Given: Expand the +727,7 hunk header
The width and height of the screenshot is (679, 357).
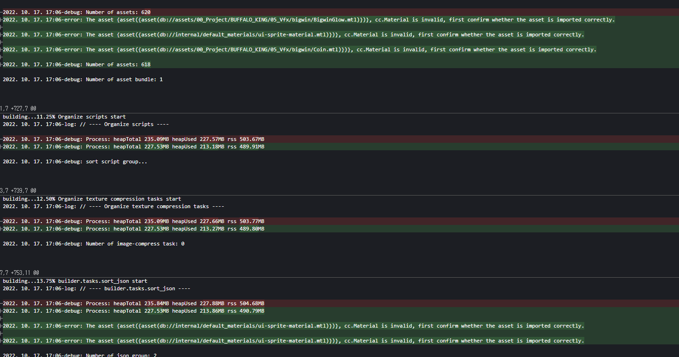Looking at the screenshot, I should [18, 108].
